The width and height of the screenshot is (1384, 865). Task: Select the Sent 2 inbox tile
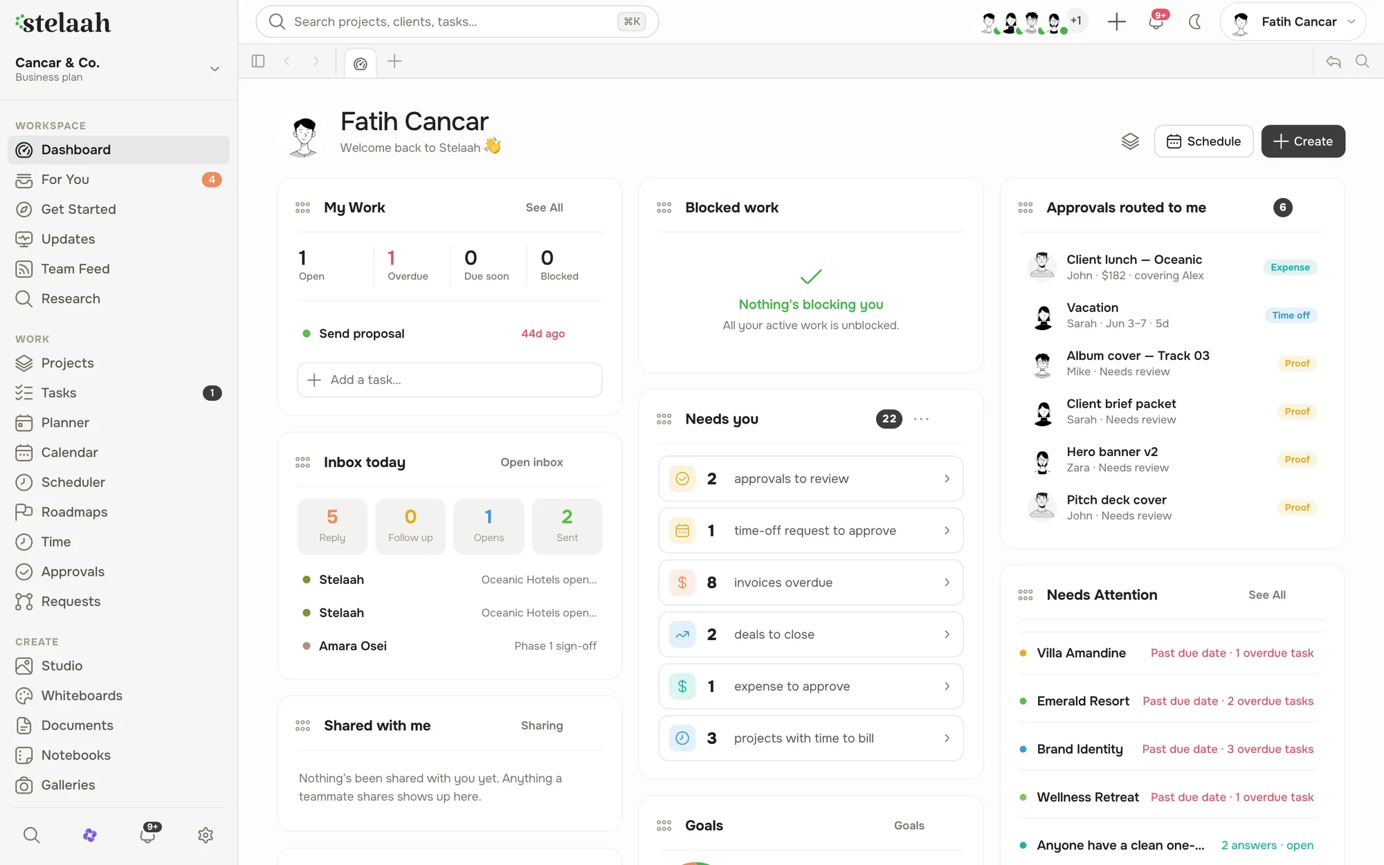[567, 526]
